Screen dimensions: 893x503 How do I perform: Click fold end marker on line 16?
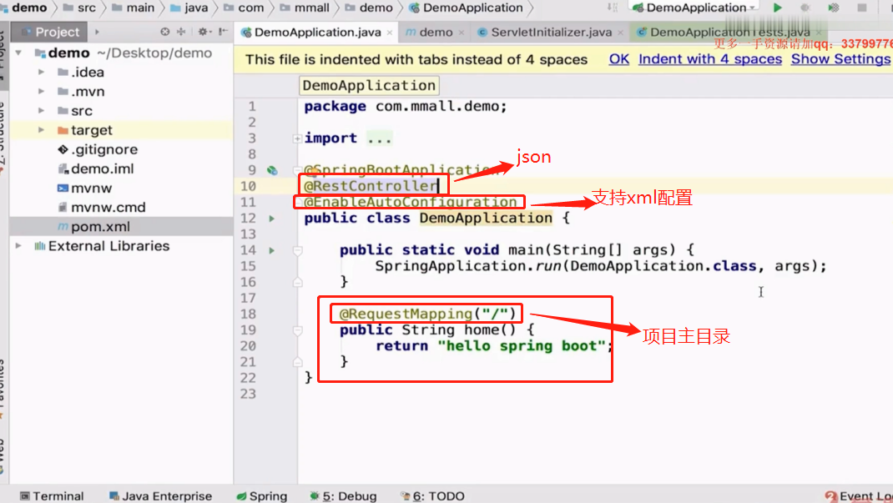297,282
